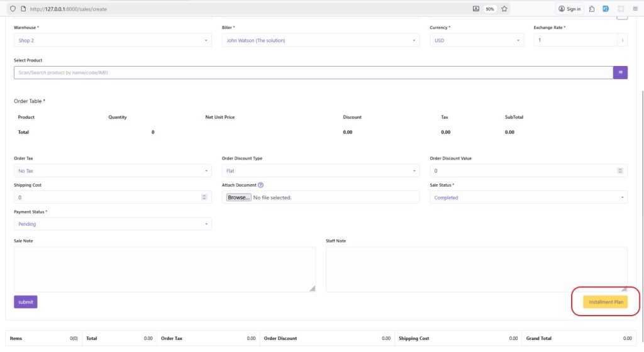This screenshot has height=352, width=644.
Task: Open the Warehouse dropdown showing Shop 2
Action: pos(113,40)
